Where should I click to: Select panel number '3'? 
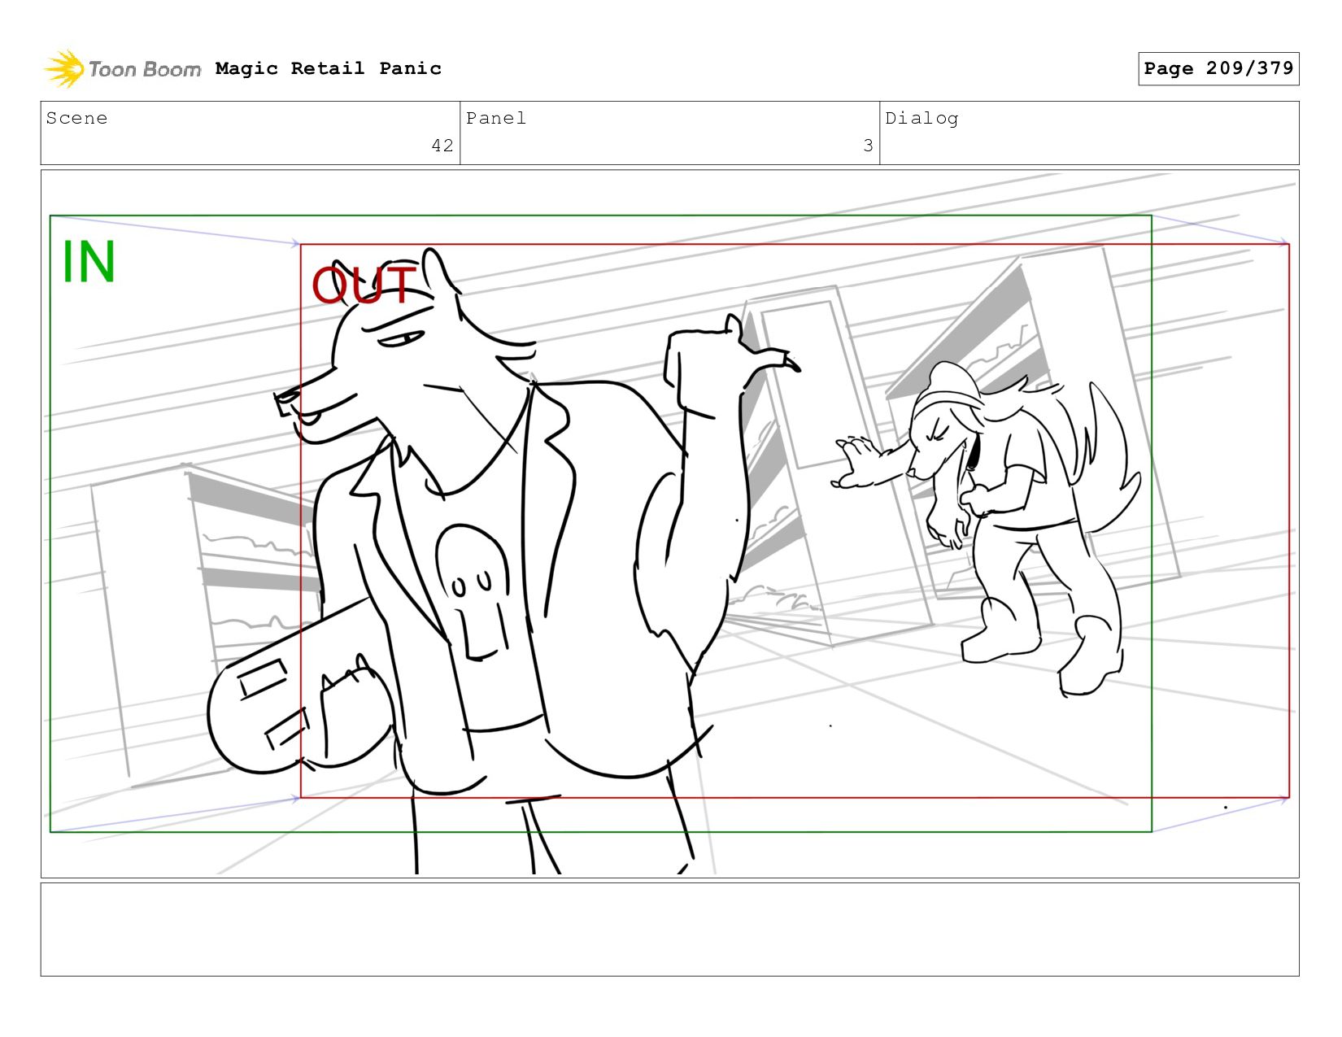tap(868, 146)
